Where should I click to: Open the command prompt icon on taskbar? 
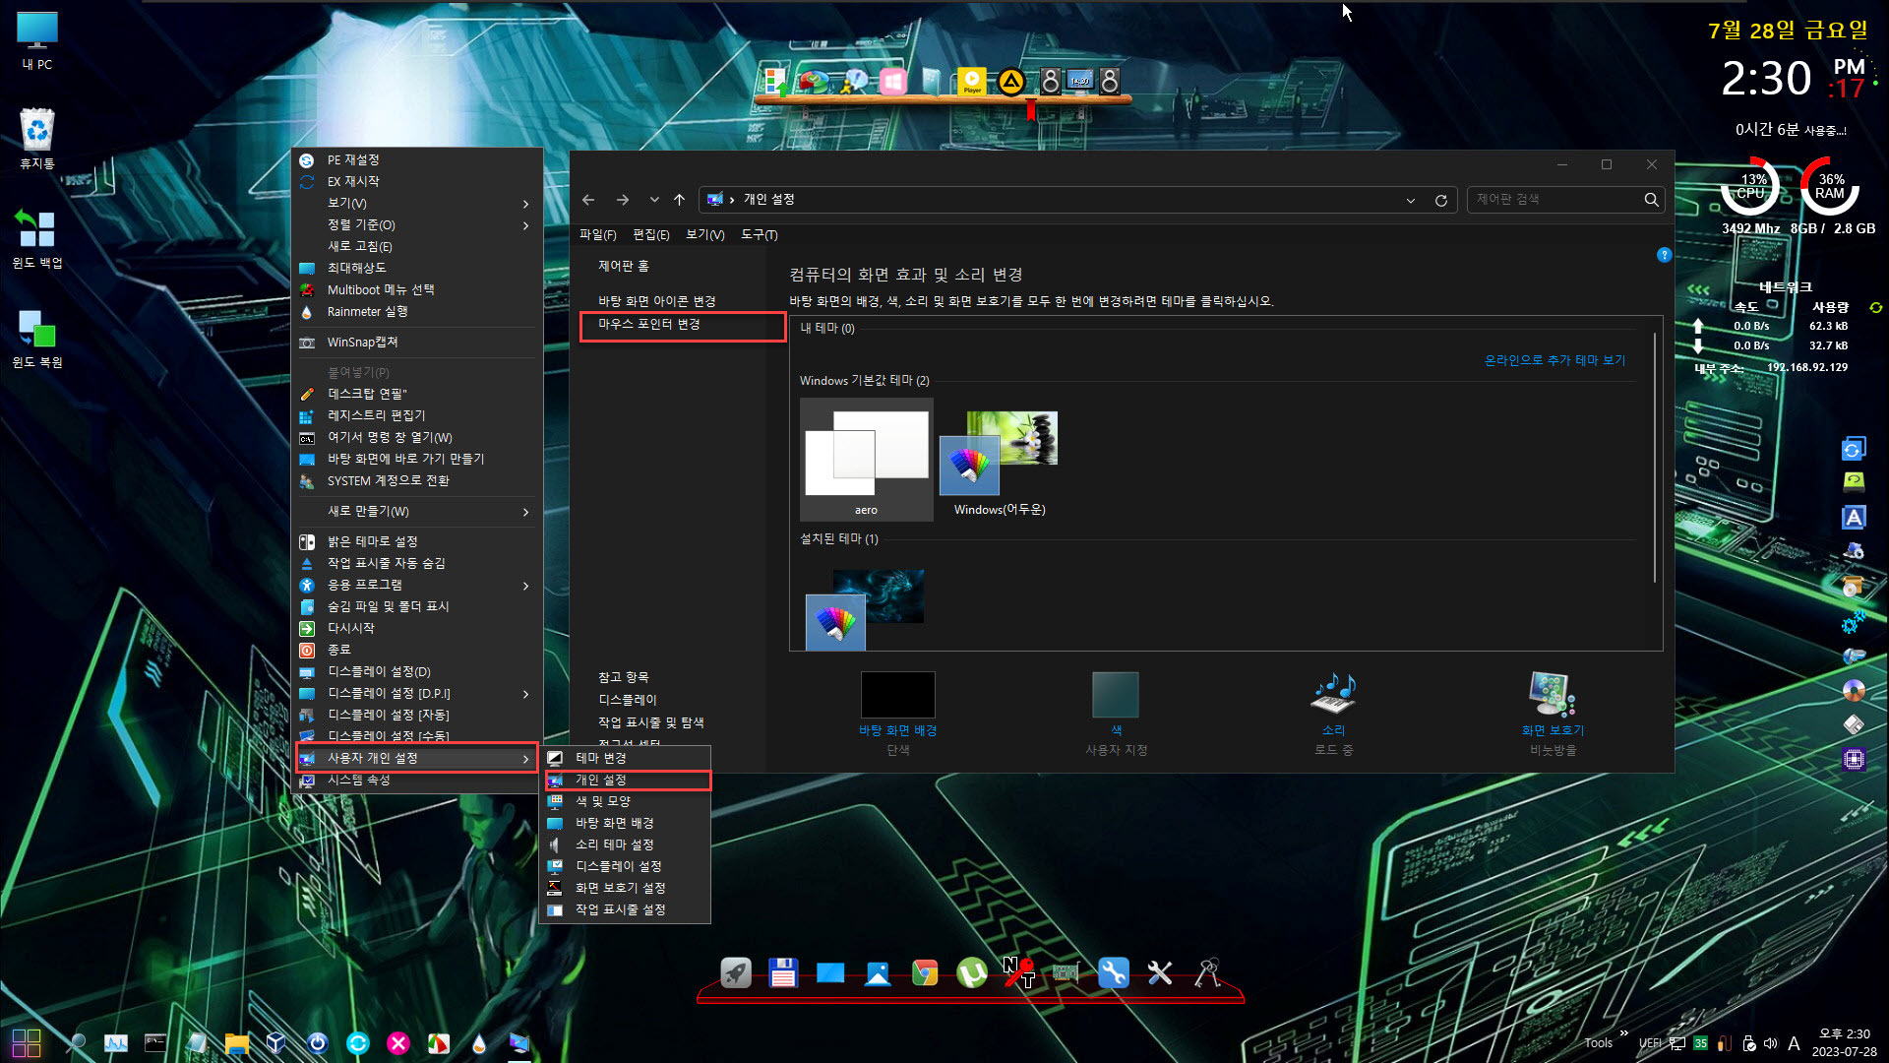[155, 1042]
